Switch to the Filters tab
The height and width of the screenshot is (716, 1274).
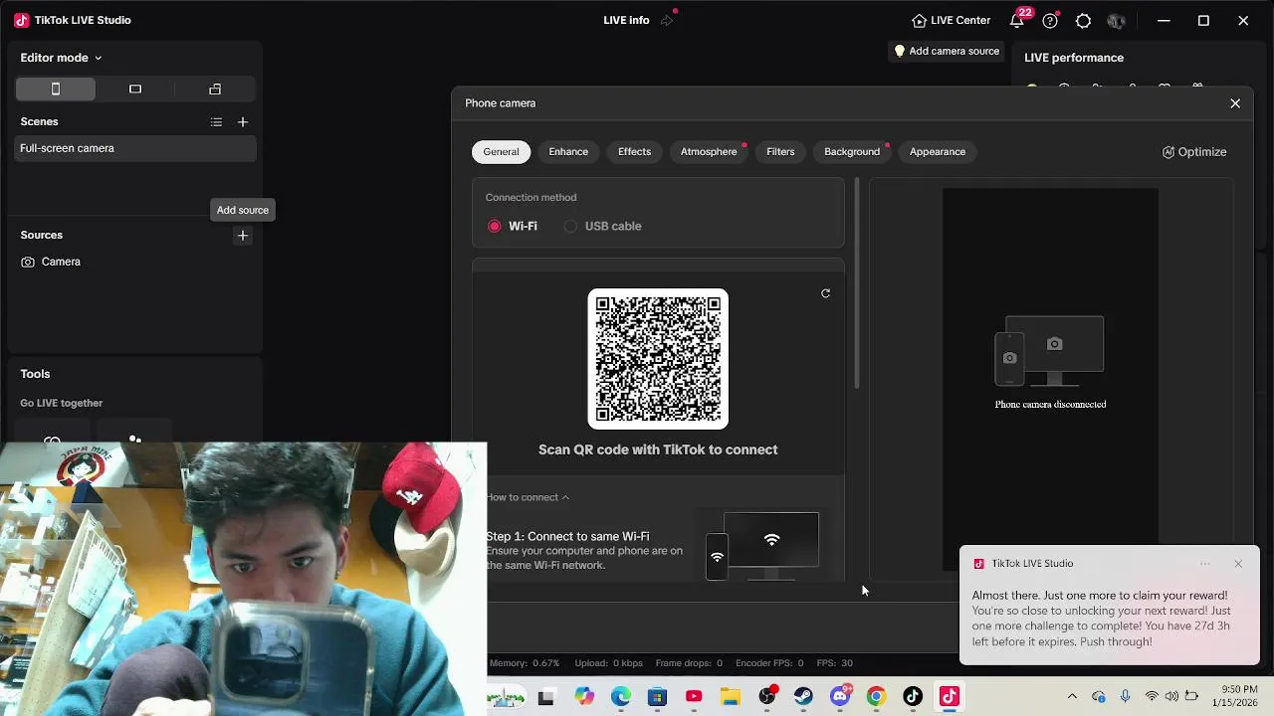(x=780, y=152)
